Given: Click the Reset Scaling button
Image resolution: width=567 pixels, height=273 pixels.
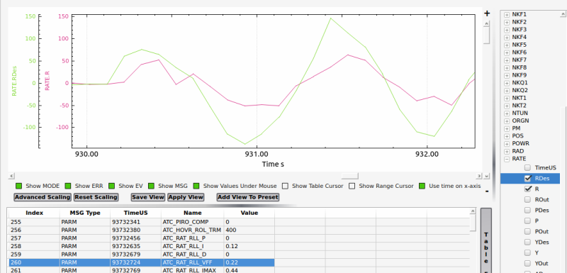Looking at the screenshot, I should tap(96, 197).
